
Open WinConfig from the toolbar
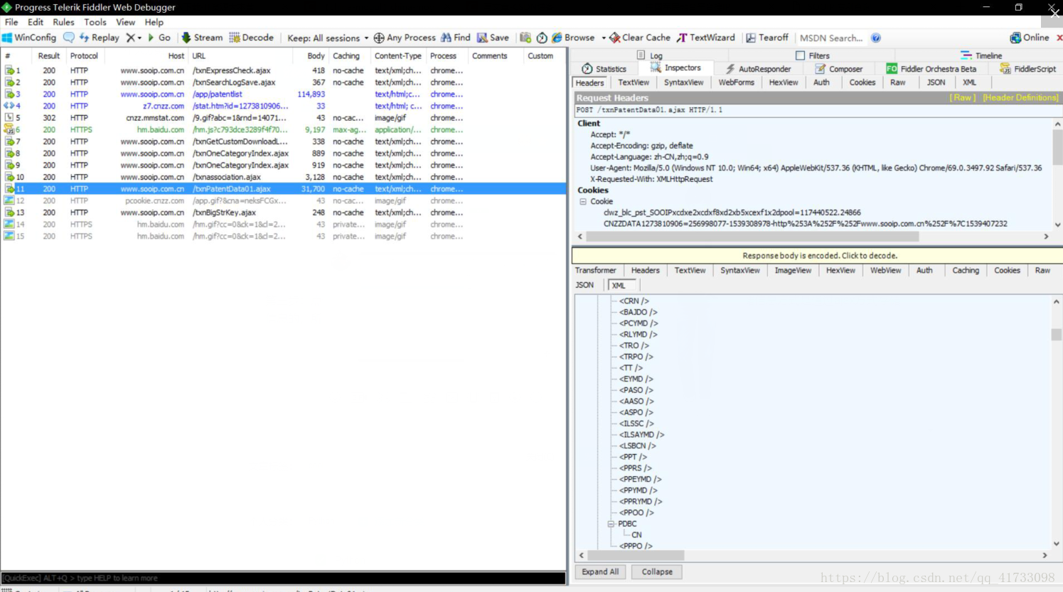tap(29, 38)
